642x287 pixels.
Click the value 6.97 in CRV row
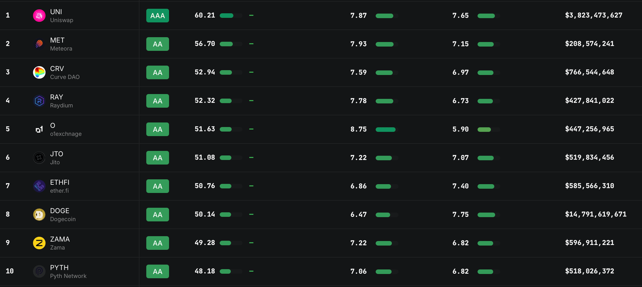point(460,72)
